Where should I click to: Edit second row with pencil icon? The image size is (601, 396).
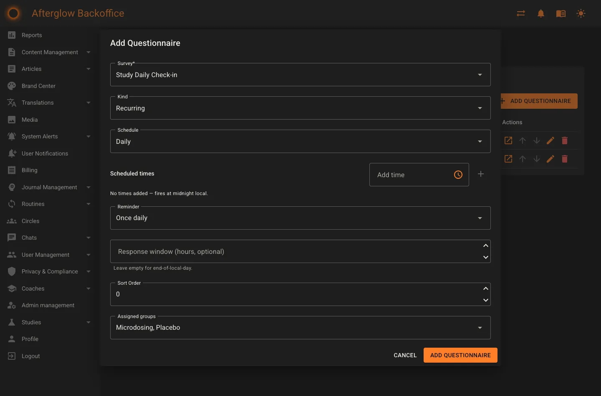550,159
